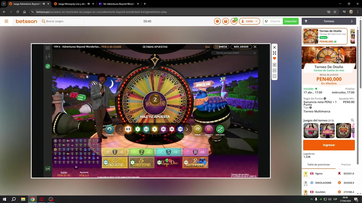Screen dimensions: 362x203
Task: Open the betsson apps grid menu
Action: [x=6, y=21]
